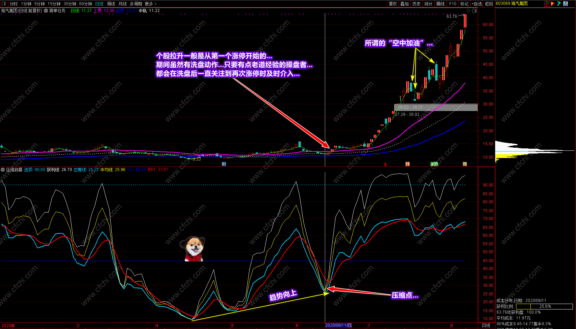
Task: Click the 平均成本: 11.97元 text
Action: point(514,318)
